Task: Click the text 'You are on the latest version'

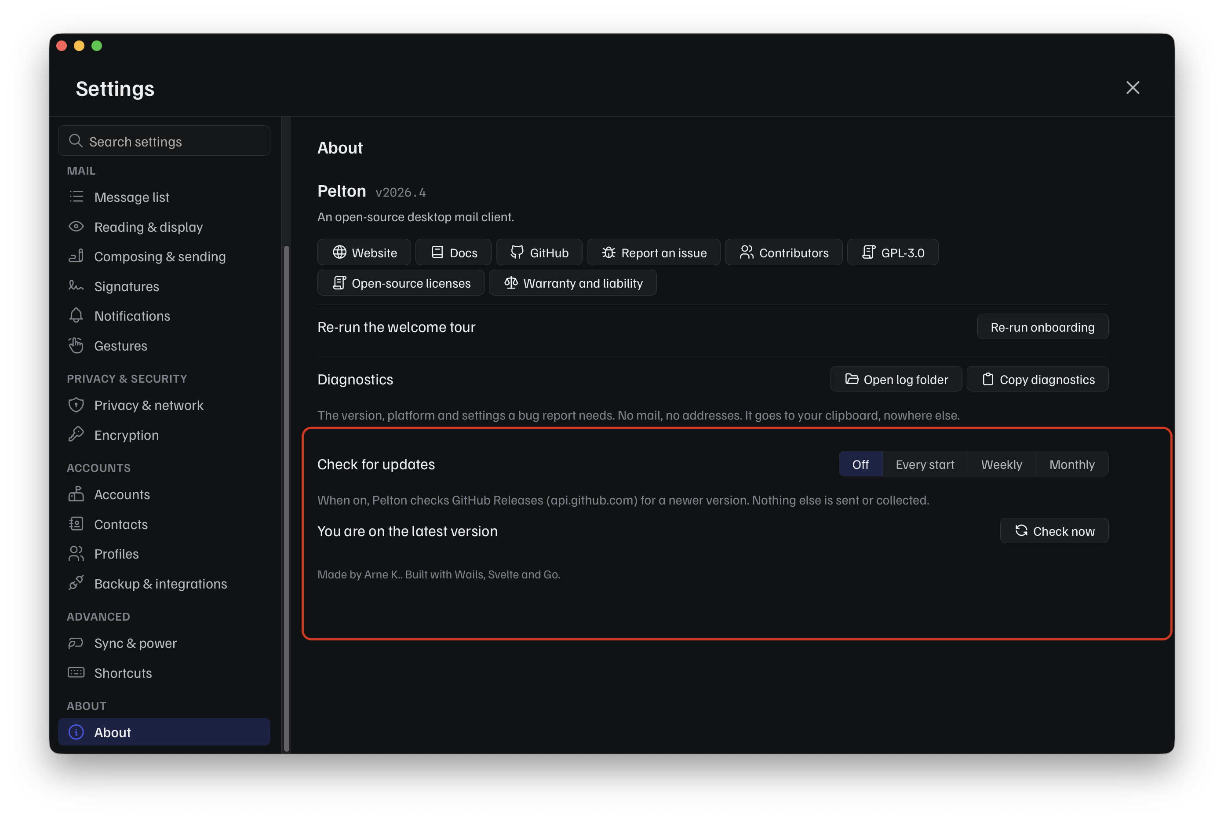Action: [x=407, y=530]
